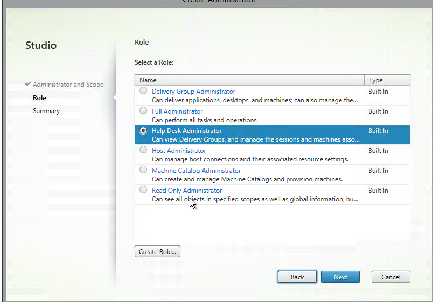Open the Machine Catalog Administrator link
This screenshot has width=433, height=302.
pyautogui.click(x=197, y=171)
